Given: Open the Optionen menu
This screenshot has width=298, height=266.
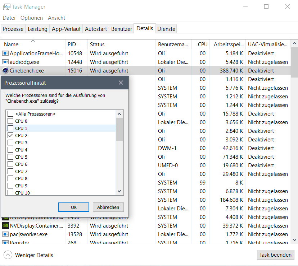Looking at the screenshot, I should point(32,18).
